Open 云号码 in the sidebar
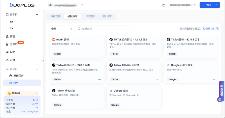 point(13,44)
